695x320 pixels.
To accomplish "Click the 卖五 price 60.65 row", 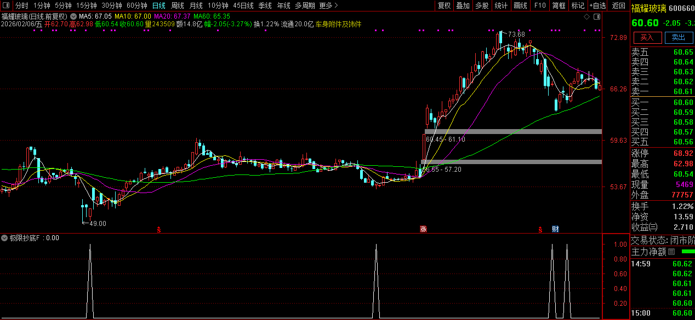I will pos(662,53).
